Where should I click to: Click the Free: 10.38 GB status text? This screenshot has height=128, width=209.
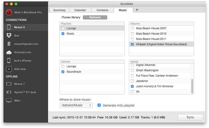[107, 117]
